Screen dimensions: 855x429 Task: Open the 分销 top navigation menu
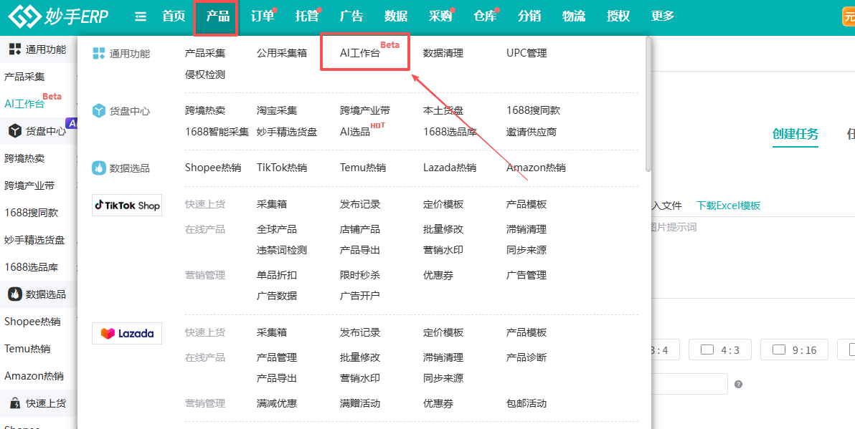click(x=529, y=16)
